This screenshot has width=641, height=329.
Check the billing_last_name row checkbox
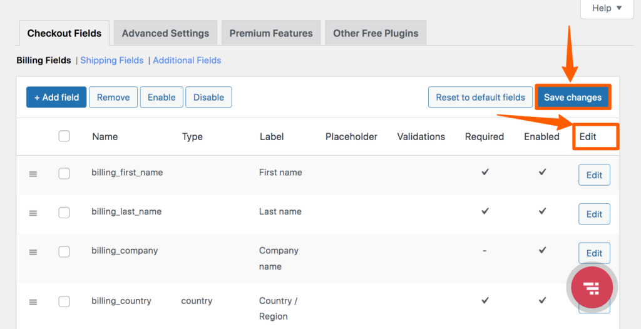pos(64,213)
